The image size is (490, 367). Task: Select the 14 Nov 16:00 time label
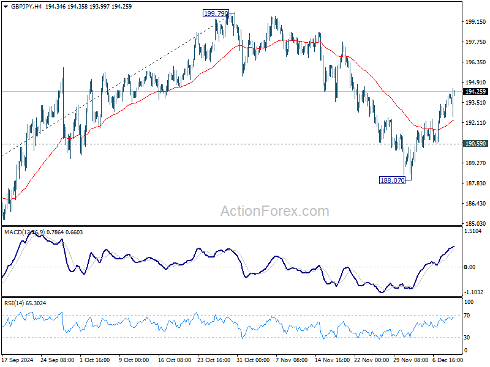point(331,360)
